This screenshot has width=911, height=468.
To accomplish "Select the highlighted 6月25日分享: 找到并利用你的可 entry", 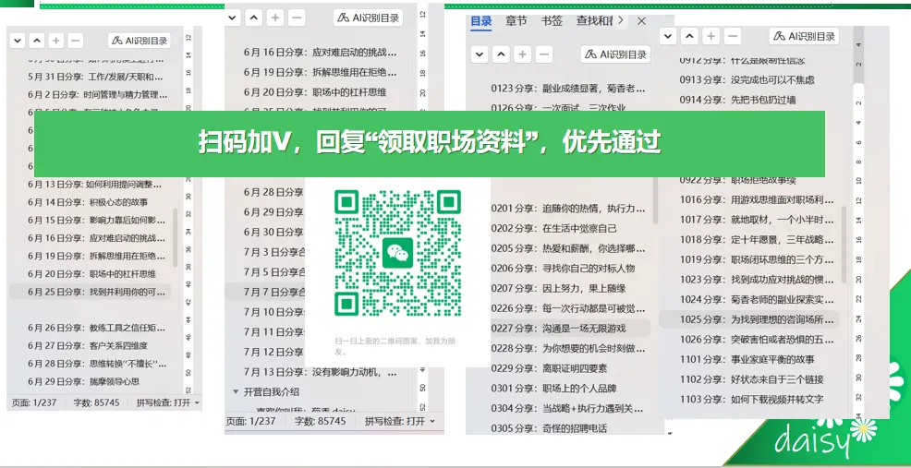I will (x=91, y=292).
